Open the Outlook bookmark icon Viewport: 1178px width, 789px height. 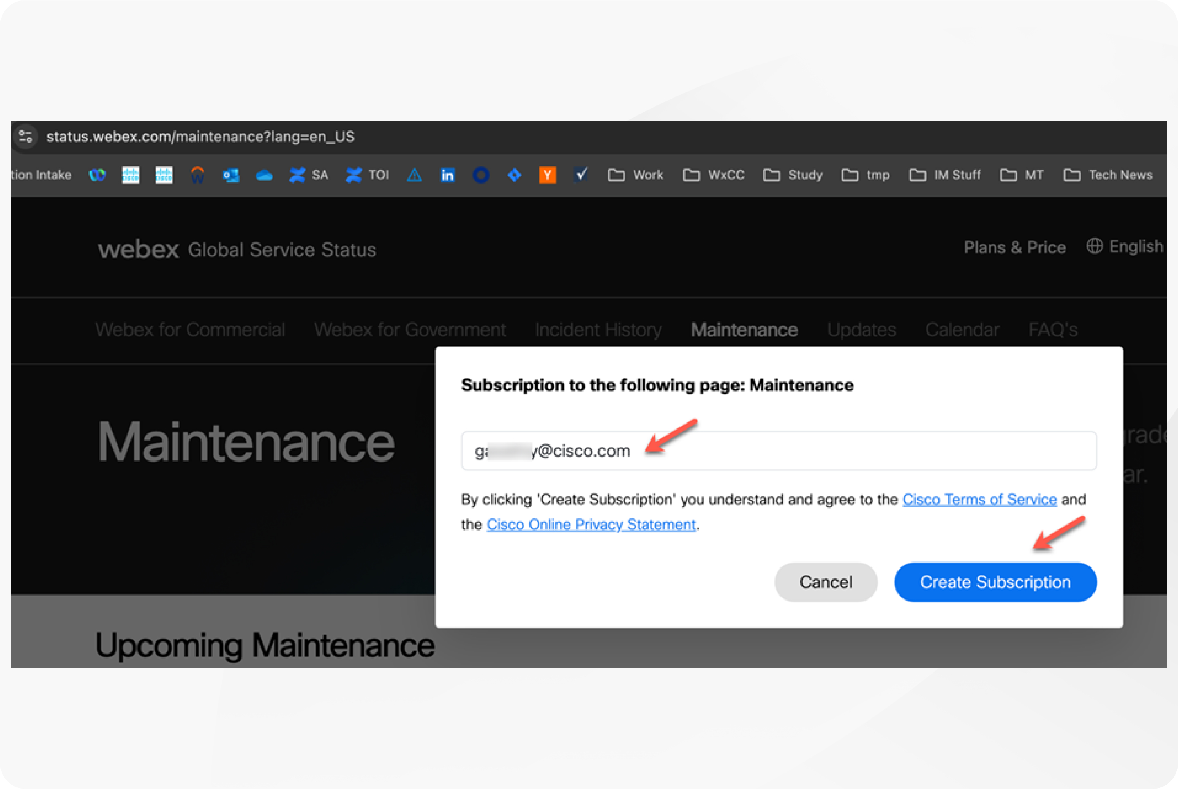(x=231, y=175)
